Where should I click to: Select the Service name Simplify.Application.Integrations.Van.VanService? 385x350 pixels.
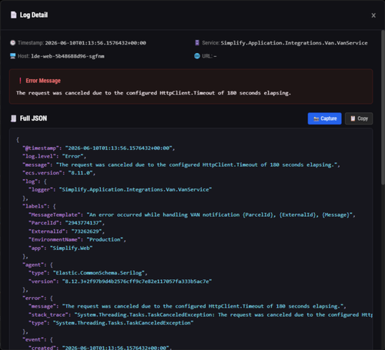[294, 43]
